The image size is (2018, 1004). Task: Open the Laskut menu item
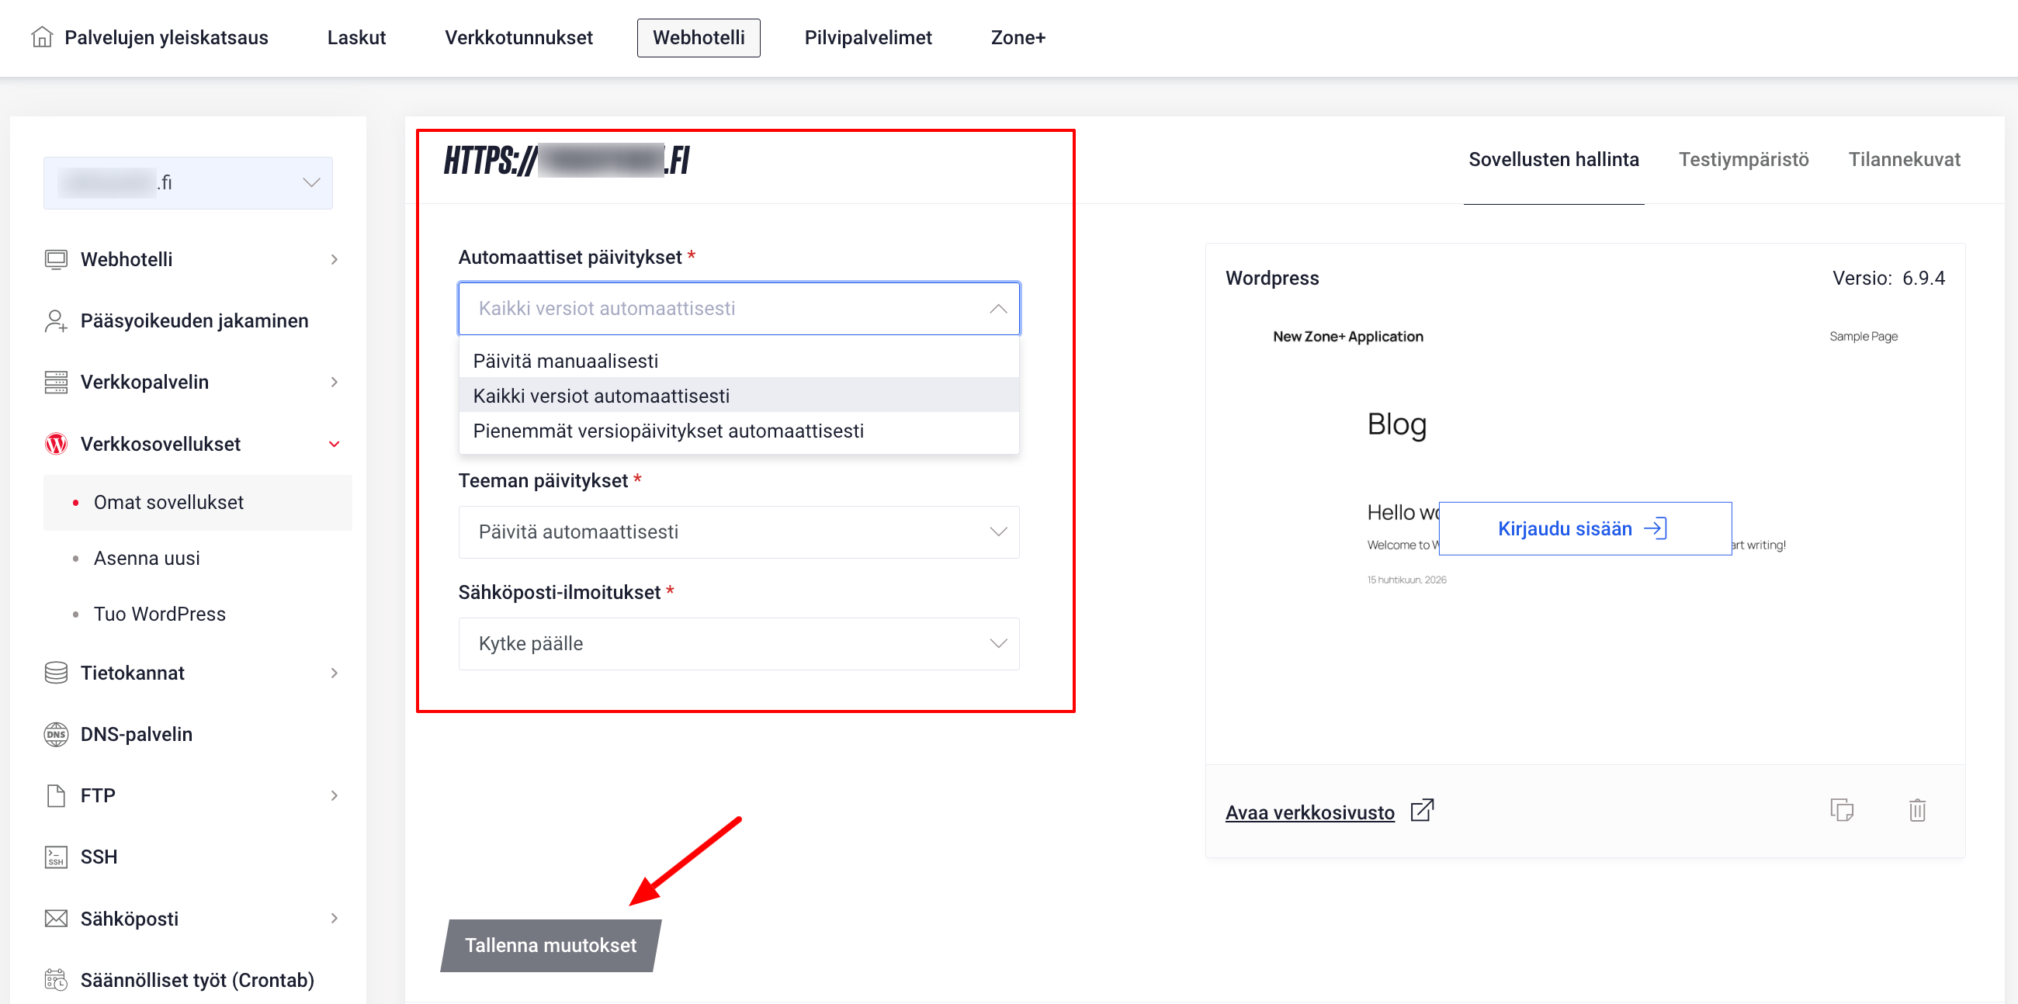pyautogui.click(x=356, y=37)
